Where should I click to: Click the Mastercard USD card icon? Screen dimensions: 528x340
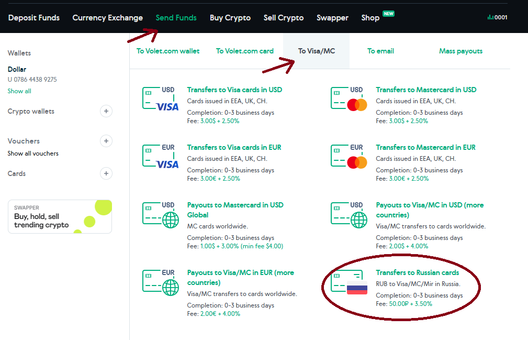pos(349,99)
